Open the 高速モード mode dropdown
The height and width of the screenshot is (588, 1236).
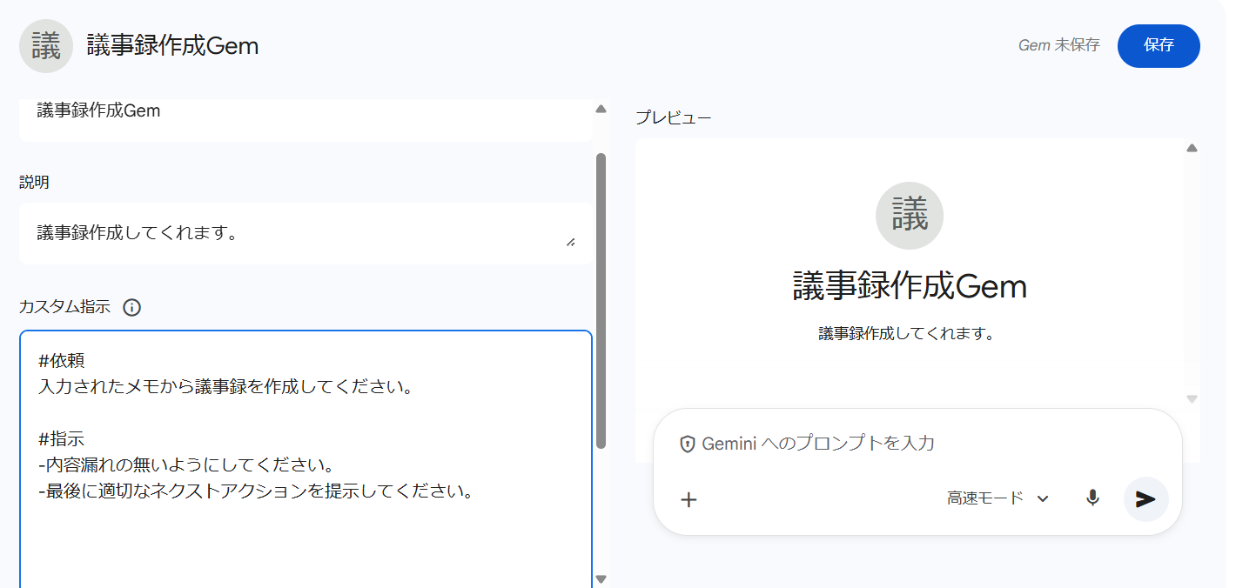pos(998,498)
